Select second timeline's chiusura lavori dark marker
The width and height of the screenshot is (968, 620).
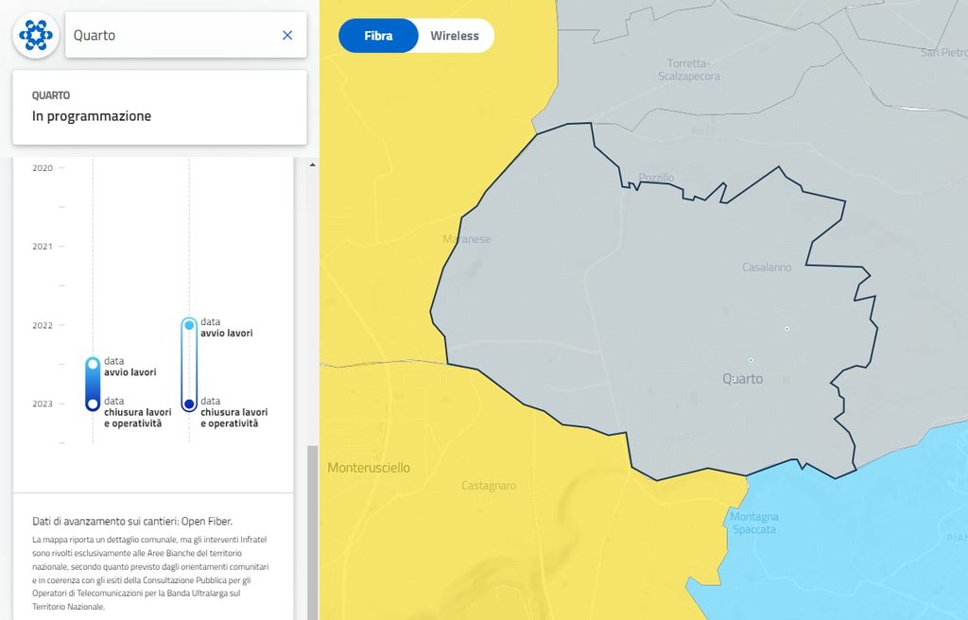click(x=189, y=405)
